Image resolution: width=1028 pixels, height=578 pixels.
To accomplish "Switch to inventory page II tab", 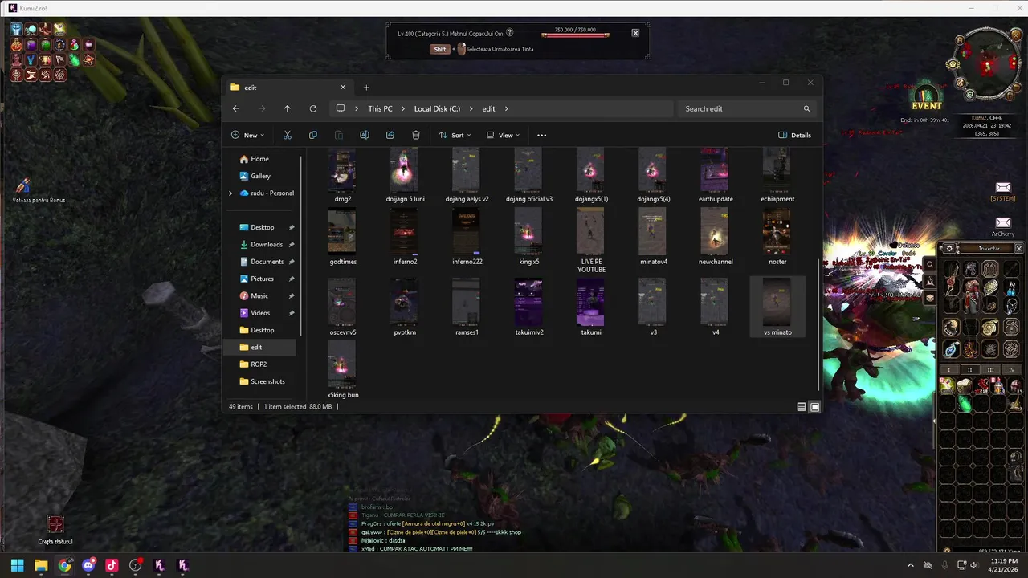I will [x=969, y=370].
